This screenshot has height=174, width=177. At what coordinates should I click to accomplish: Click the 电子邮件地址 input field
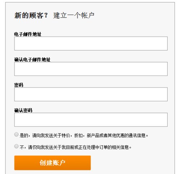pyautogui.click(x=91, y=44)
